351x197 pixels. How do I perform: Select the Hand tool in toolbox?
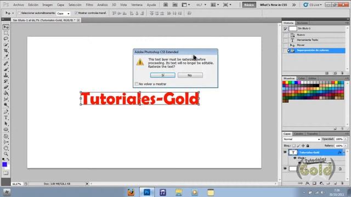point(6,148)
